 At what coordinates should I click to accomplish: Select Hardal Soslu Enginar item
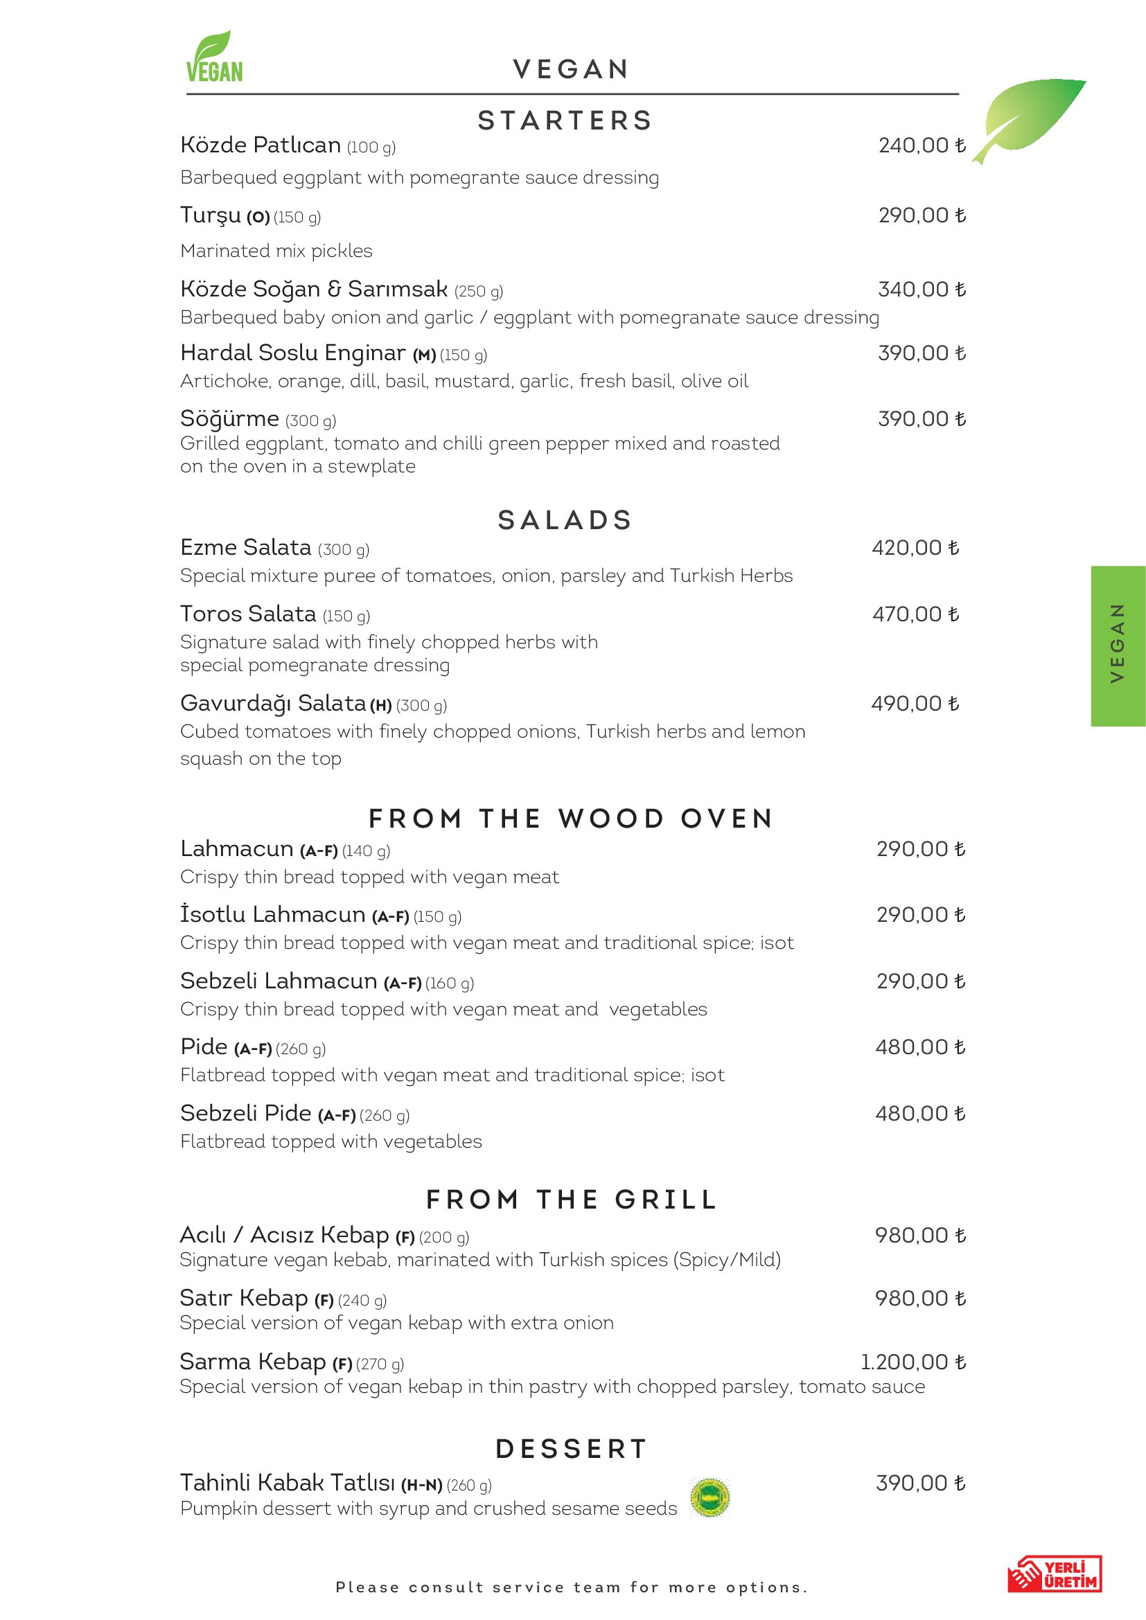(x=293, y=353)
